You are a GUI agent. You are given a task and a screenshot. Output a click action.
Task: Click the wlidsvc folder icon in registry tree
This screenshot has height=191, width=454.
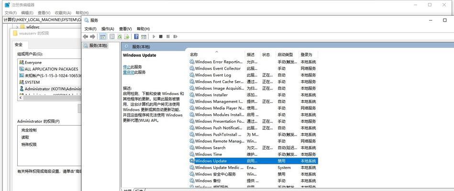click(22, 27)
